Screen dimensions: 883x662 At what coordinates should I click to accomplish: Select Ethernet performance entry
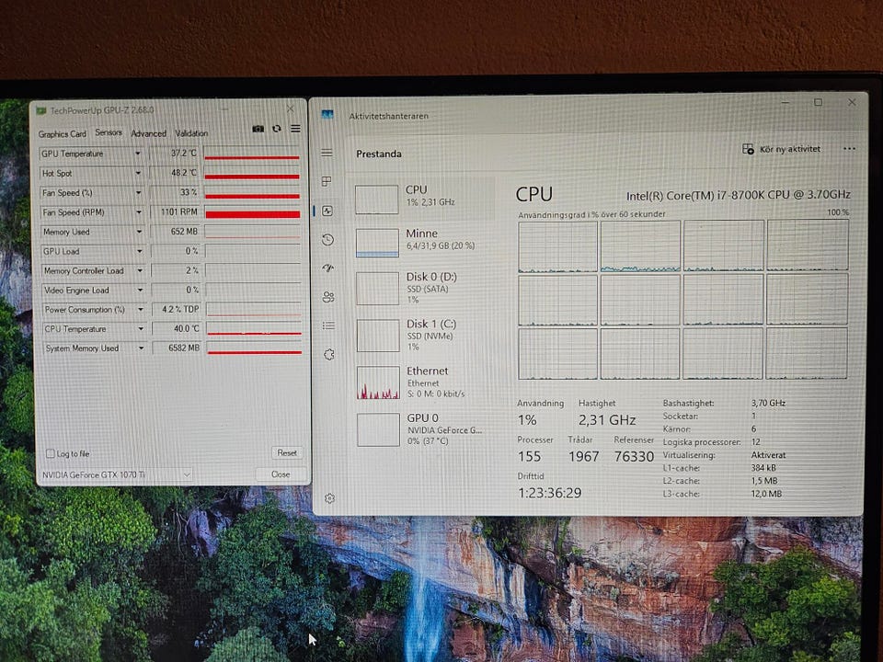[423, 382]
